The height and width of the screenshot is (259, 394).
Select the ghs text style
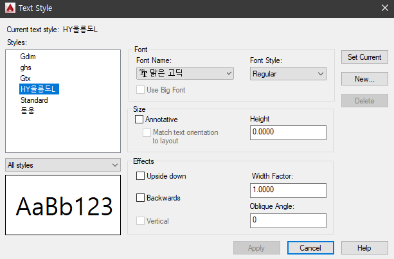(x=26, y=67)
